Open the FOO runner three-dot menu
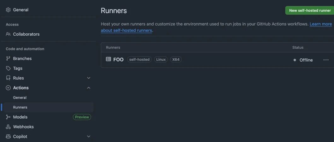Viewport: 334px width, 142px height. coord(326,60)
